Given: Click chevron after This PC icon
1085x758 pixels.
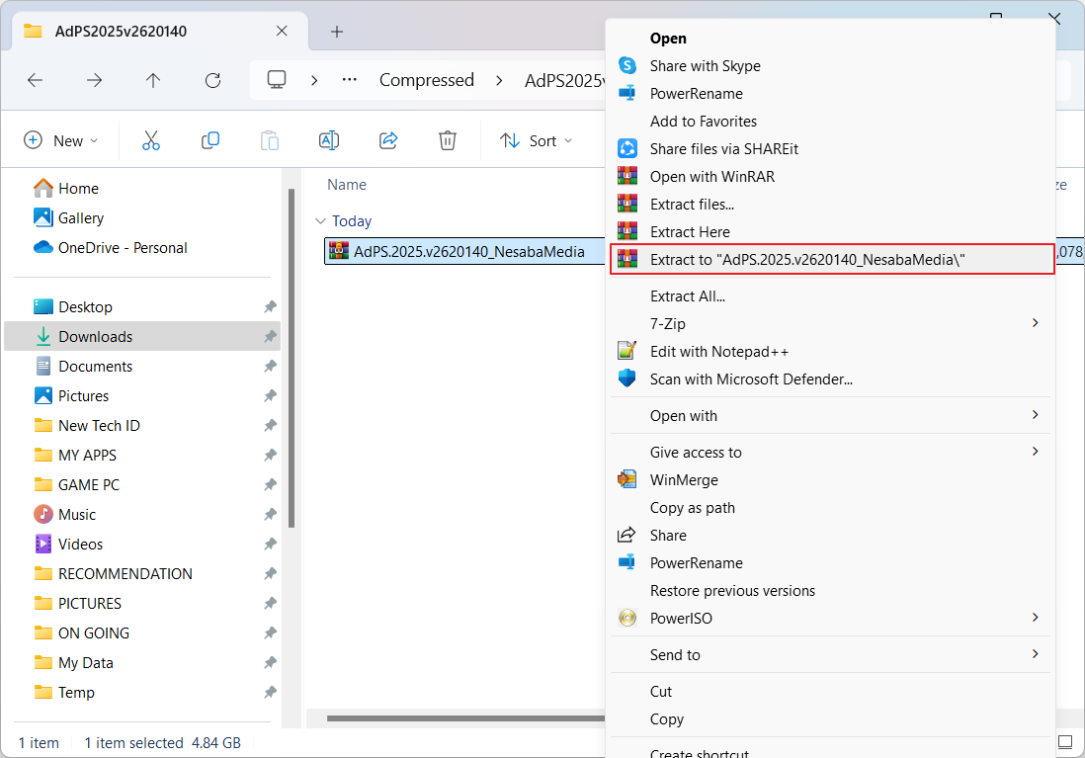Looking at the screenshot, I should click(x=314, y=80).
